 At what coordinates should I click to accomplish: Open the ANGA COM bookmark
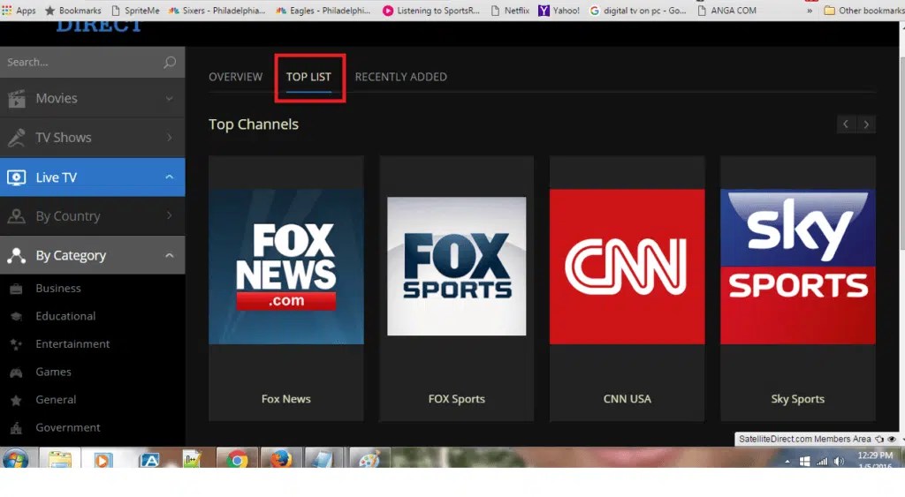click(727, 11)
